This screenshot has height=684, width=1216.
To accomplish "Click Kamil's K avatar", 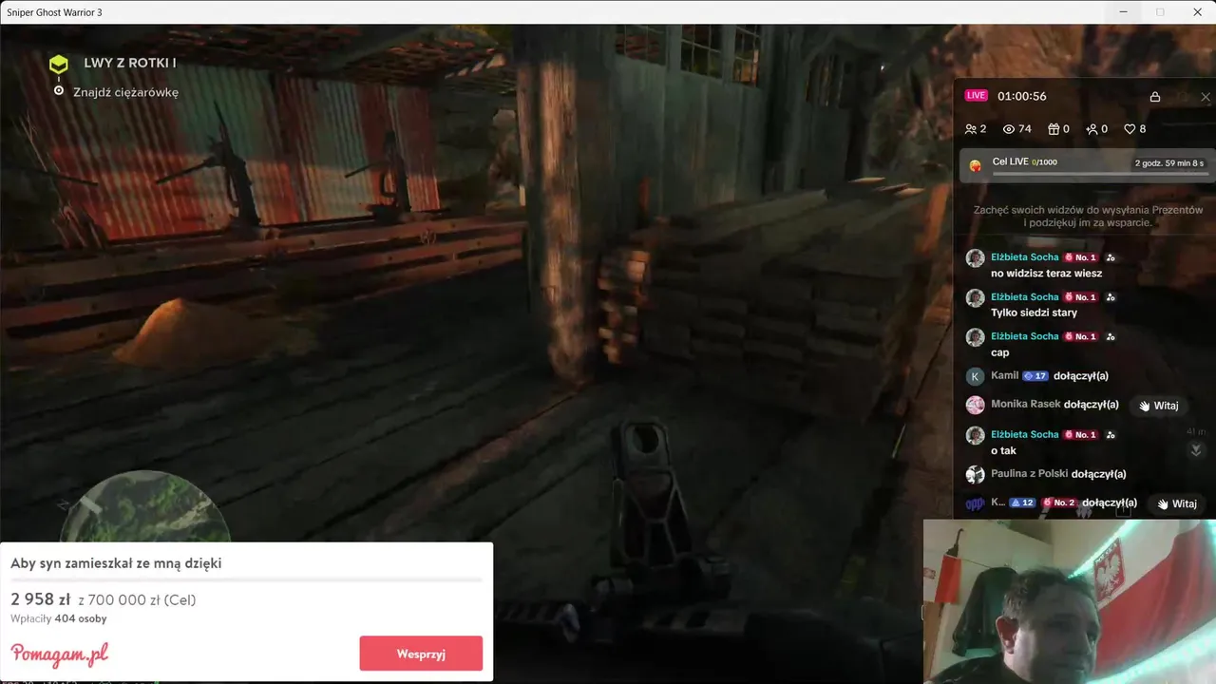I will [x=975, y=376].
